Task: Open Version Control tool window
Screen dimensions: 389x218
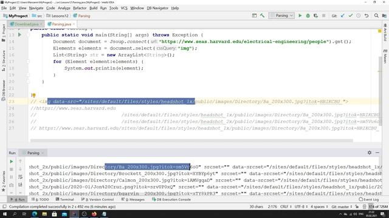Action: point(97,199)
